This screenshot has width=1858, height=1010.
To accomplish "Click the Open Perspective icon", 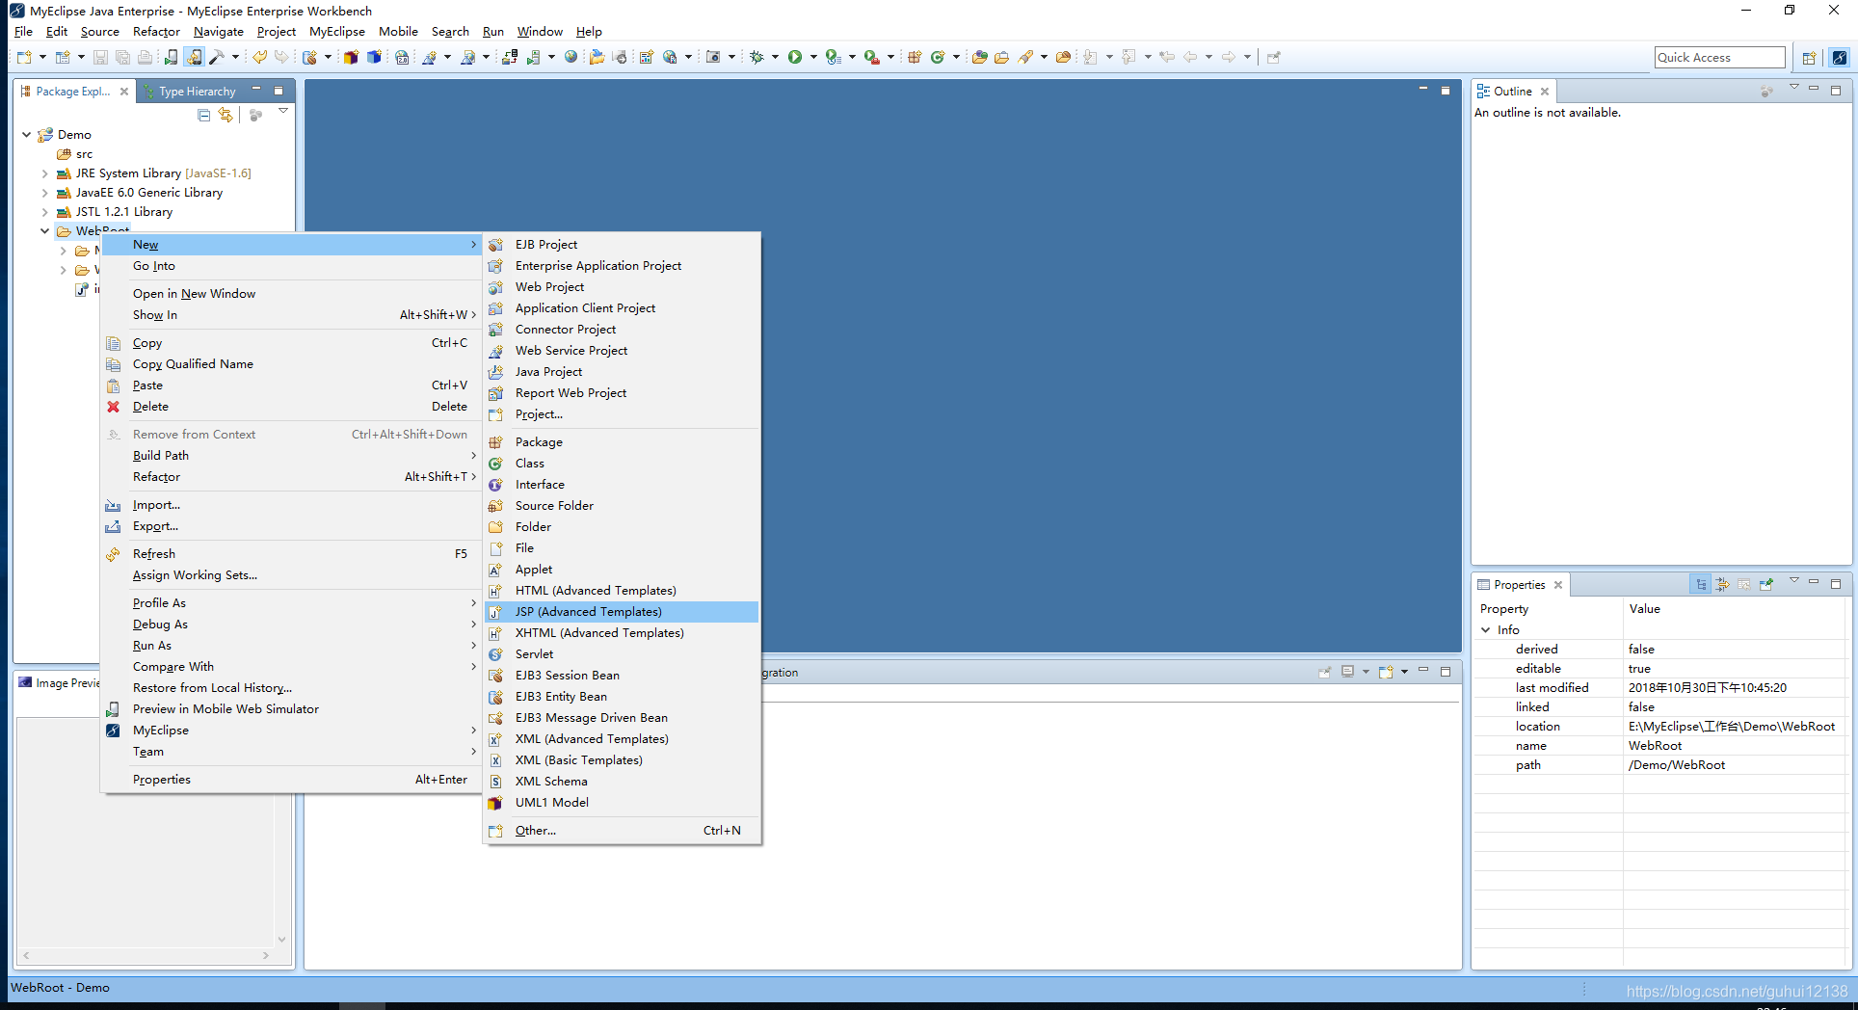I will (1809, 58).
